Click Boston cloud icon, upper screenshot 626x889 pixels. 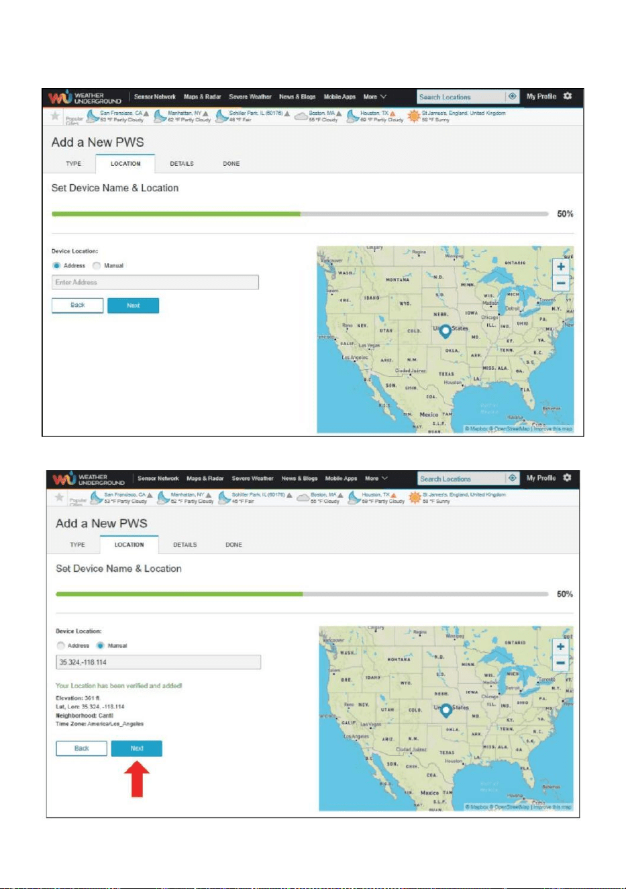click(x=301, y=117)
